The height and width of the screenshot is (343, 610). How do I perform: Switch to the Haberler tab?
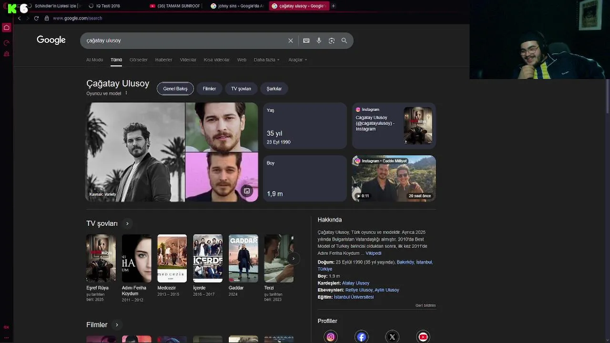163,60
